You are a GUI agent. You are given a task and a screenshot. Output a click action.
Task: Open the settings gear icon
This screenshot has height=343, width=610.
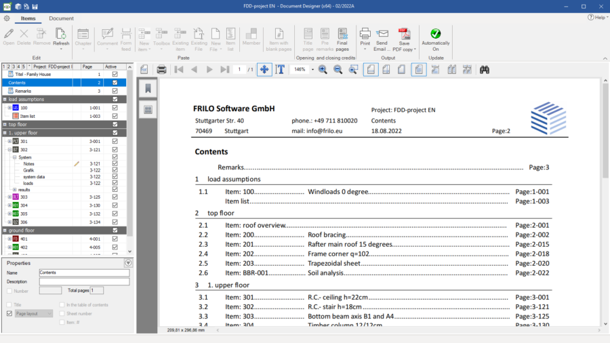7,18
